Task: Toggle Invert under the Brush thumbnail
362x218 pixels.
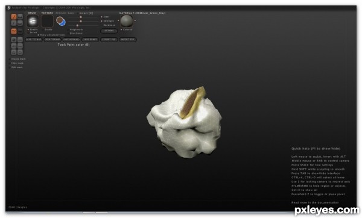Action: (33, 33)
